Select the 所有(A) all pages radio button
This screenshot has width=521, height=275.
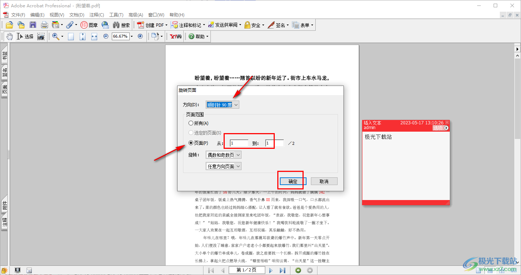click(x=191, y=123)
